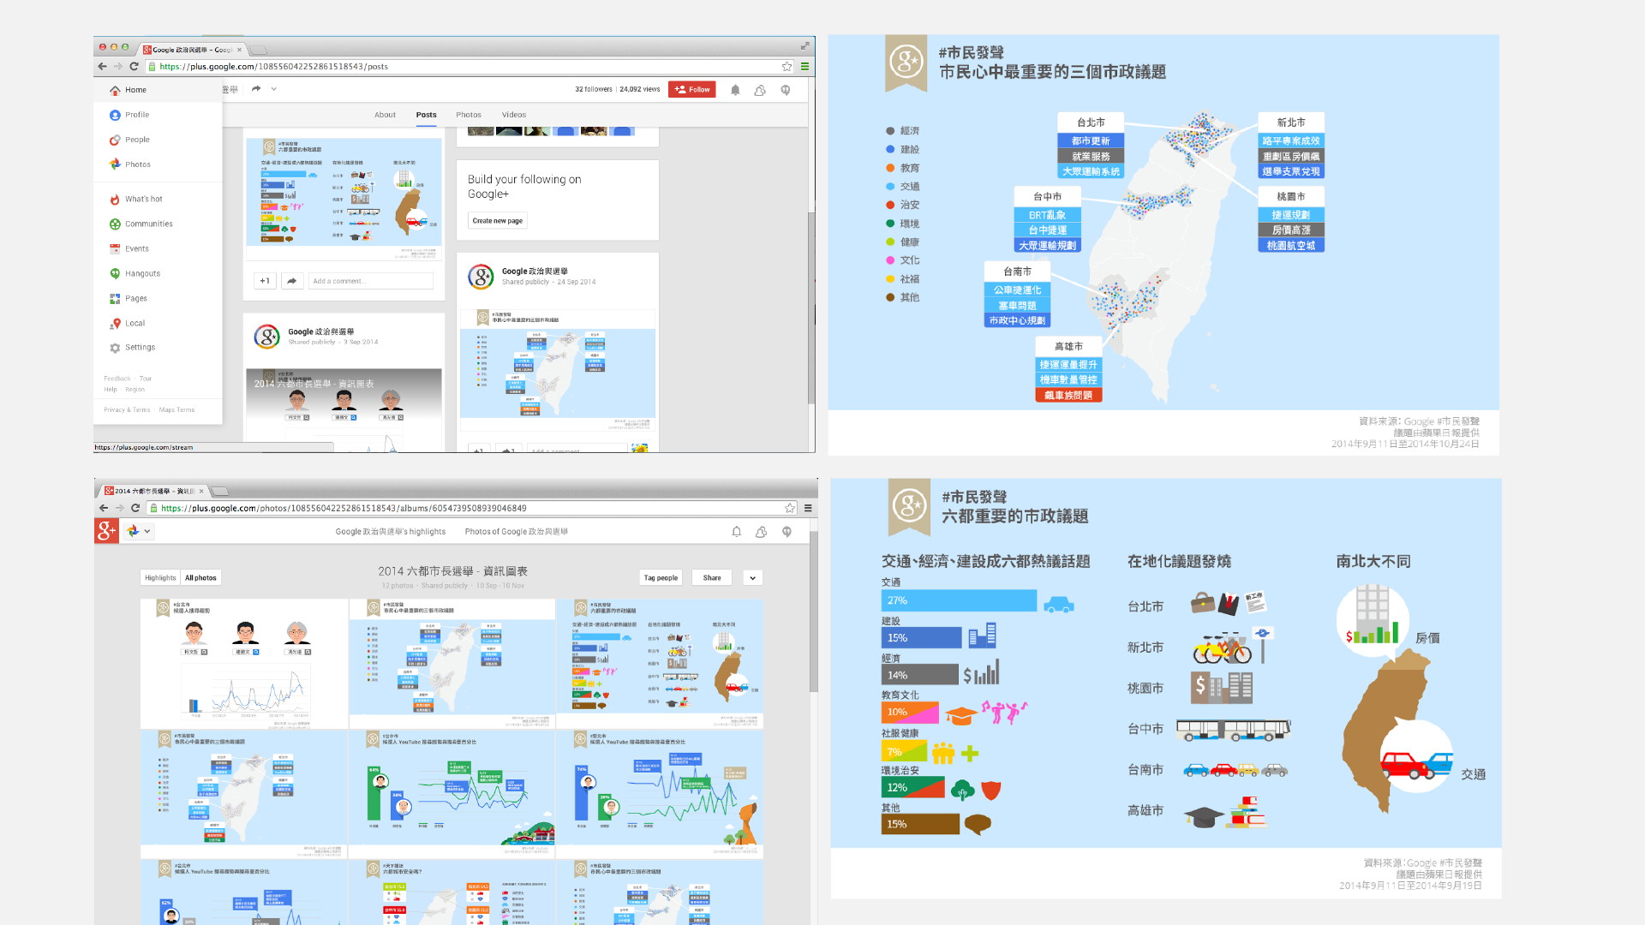Bookmark the album page with star icon

(x=790, y=508)
